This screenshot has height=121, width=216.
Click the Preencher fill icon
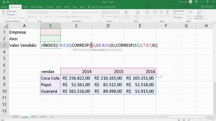point(175,14)
